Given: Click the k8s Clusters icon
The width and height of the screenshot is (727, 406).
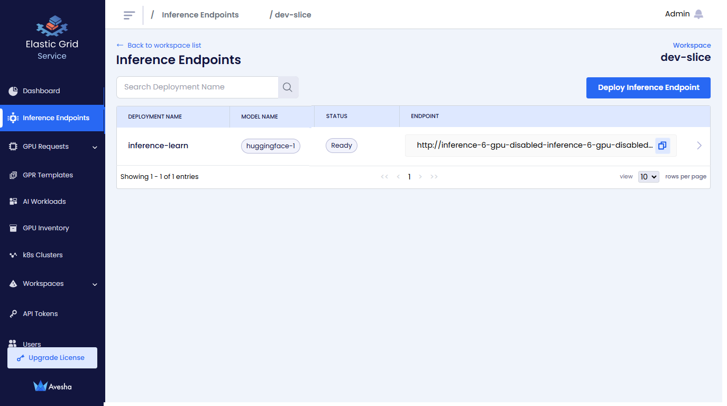Looking at the screenshot, I should (x=13, y=255).
